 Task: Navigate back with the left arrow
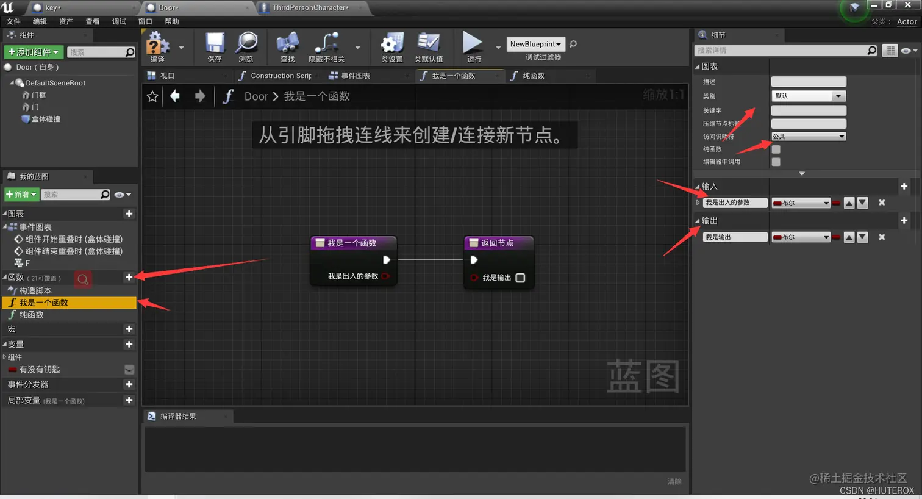click(175, 96)
